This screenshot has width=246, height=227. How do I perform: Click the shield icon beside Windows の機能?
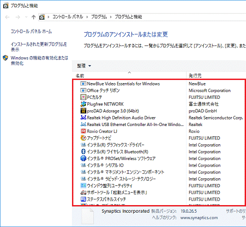tap(5, 58)
